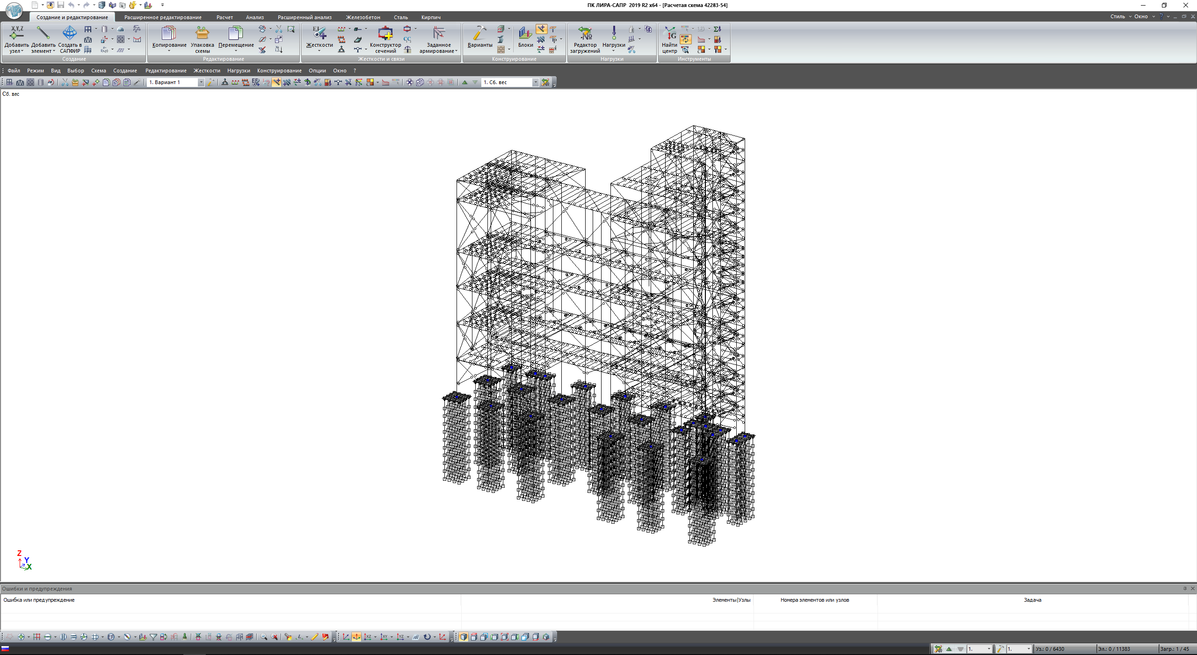The width and height of the screenshot is (1197, 655).
Task: Click the 'Номера элементов или узлов' column header
Action: tap(814, 600)
